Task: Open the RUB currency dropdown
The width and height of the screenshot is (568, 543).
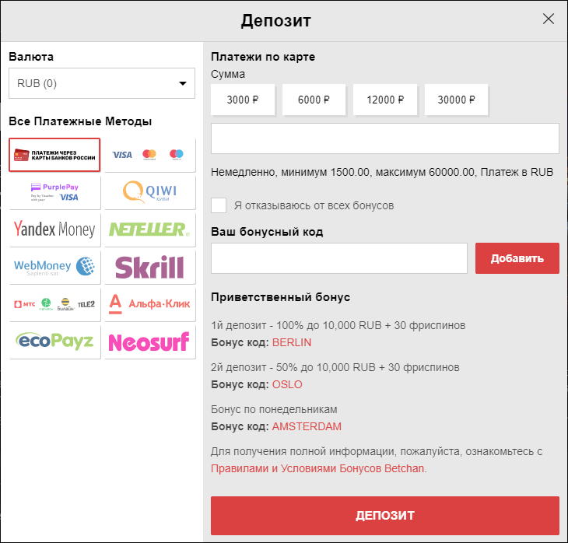Action: [x=102, y=83]
